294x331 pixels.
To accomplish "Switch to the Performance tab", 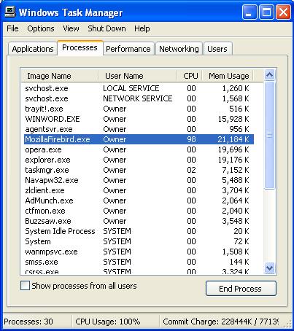I will point(128,49).
